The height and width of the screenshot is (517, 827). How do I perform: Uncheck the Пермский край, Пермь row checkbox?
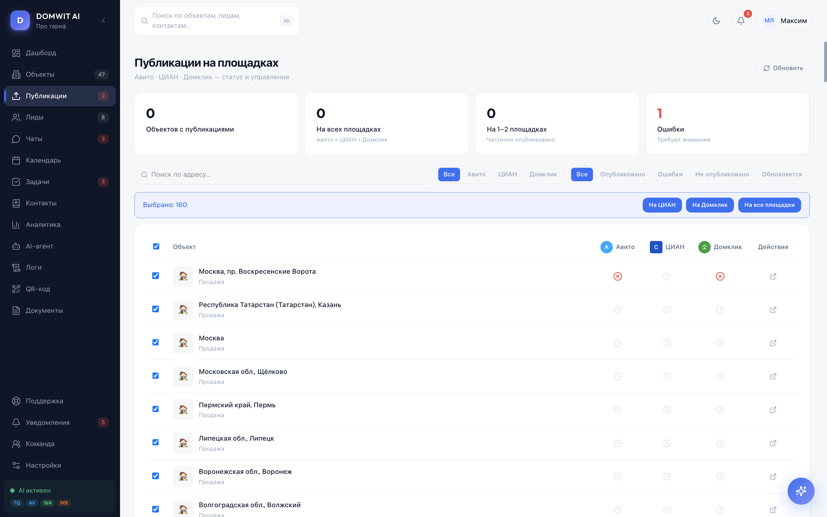[156, 409]
